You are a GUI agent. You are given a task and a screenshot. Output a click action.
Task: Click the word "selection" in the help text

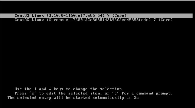click(111, 89)
